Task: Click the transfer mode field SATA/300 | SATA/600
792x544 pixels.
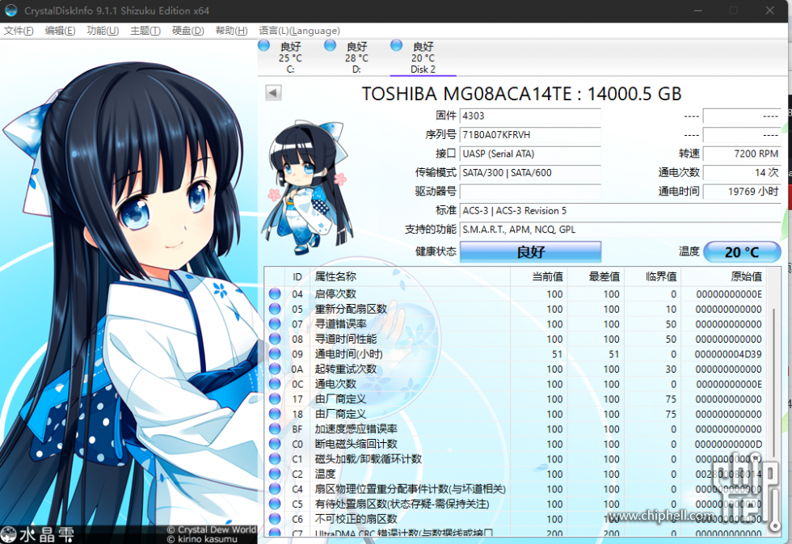Action: (x=530, y=173)
